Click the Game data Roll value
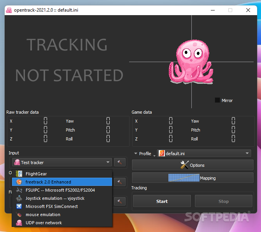The height and width of the screenshot is (232, 261). 233,139
